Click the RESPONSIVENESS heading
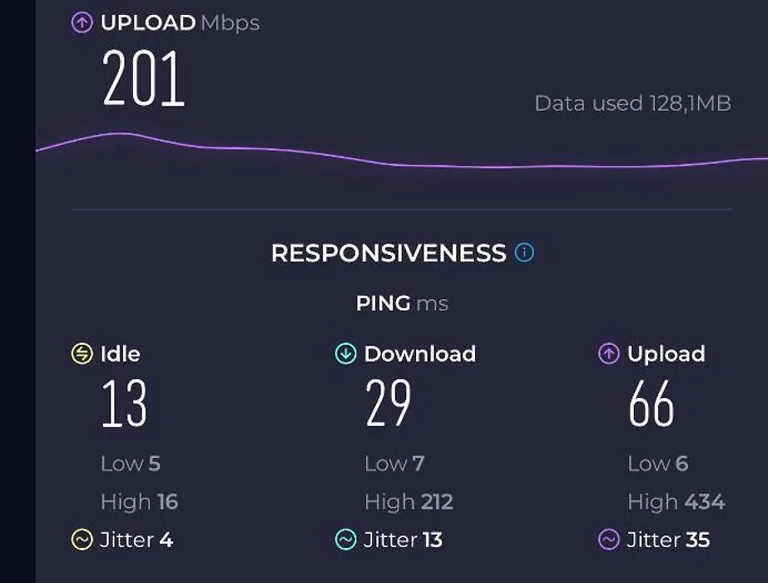 click(x=389, y=253)
